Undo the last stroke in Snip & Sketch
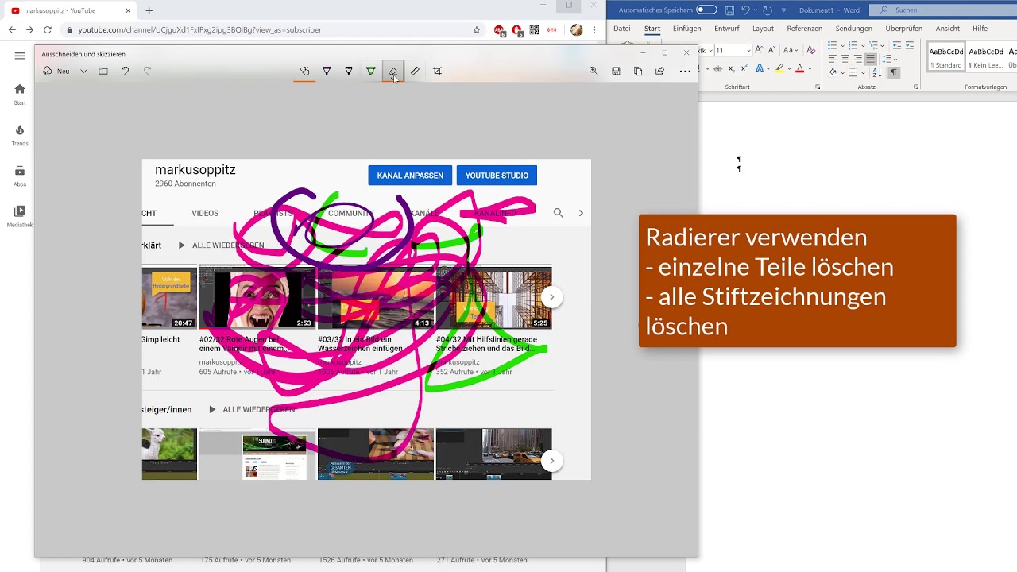This screenshot has width=1017, height=572. pyautogui.click(x=125, y=71)
